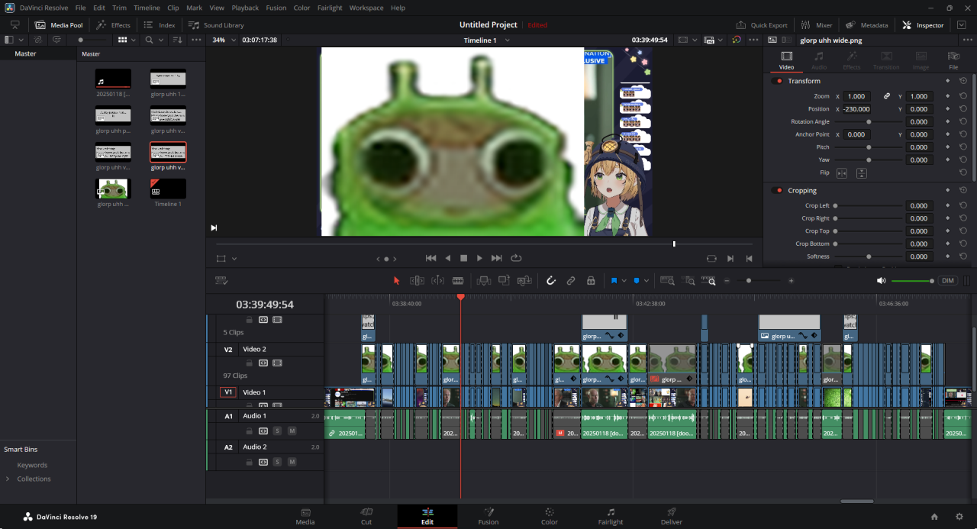The height and width of the screenshot is (529, 977).
Task: Open the Sound Library panel
Action: tap(217, 25)
